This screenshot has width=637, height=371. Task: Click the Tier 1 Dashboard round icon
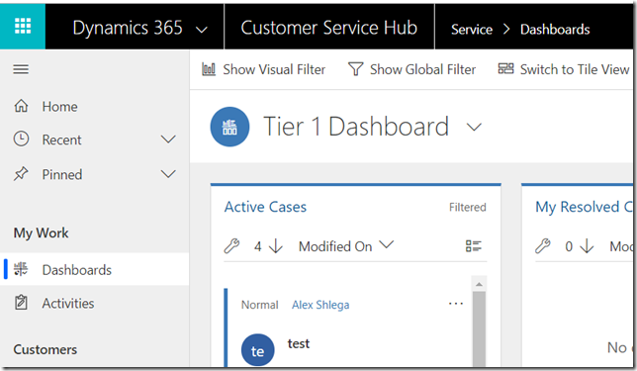[x=229, y=127]
